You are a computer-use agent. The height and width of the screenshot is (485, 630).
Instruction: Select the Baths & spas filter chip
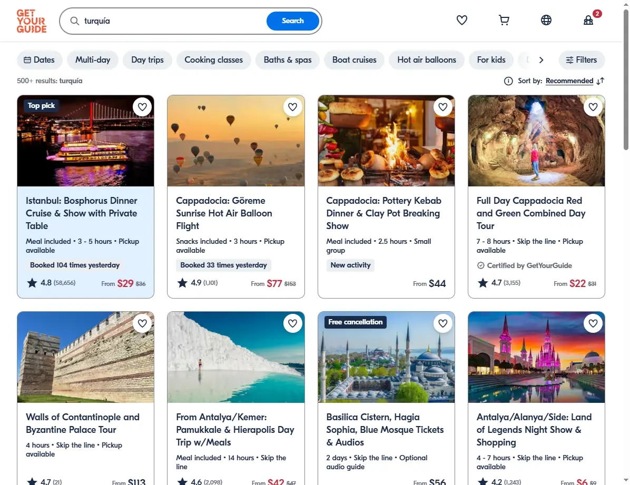click(x=288, y=60)
